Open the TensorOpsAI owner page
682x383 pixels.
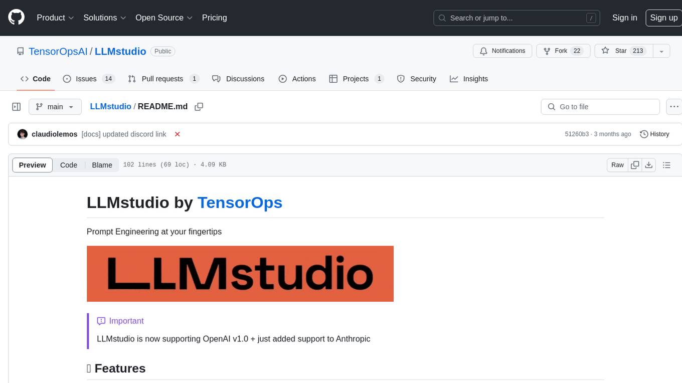click(58, 51)
